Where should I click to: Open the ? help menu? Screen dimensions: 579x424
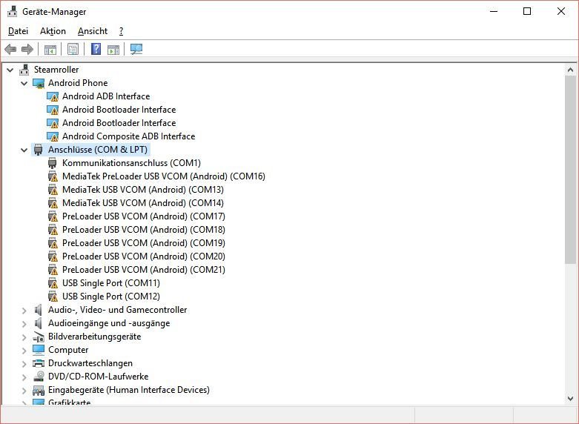click(x=121, y=31)
